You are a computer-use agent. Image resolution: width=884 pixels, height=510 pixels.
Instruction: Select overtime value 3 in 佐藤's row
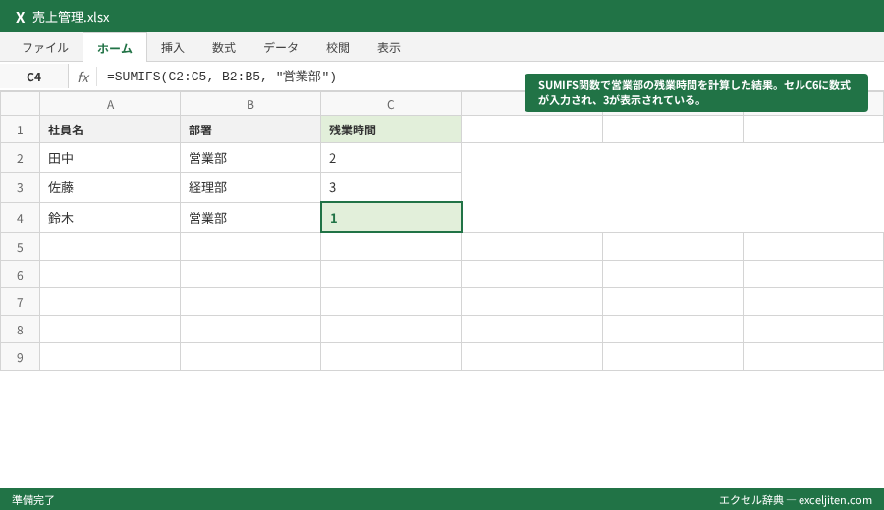[391, 187]
